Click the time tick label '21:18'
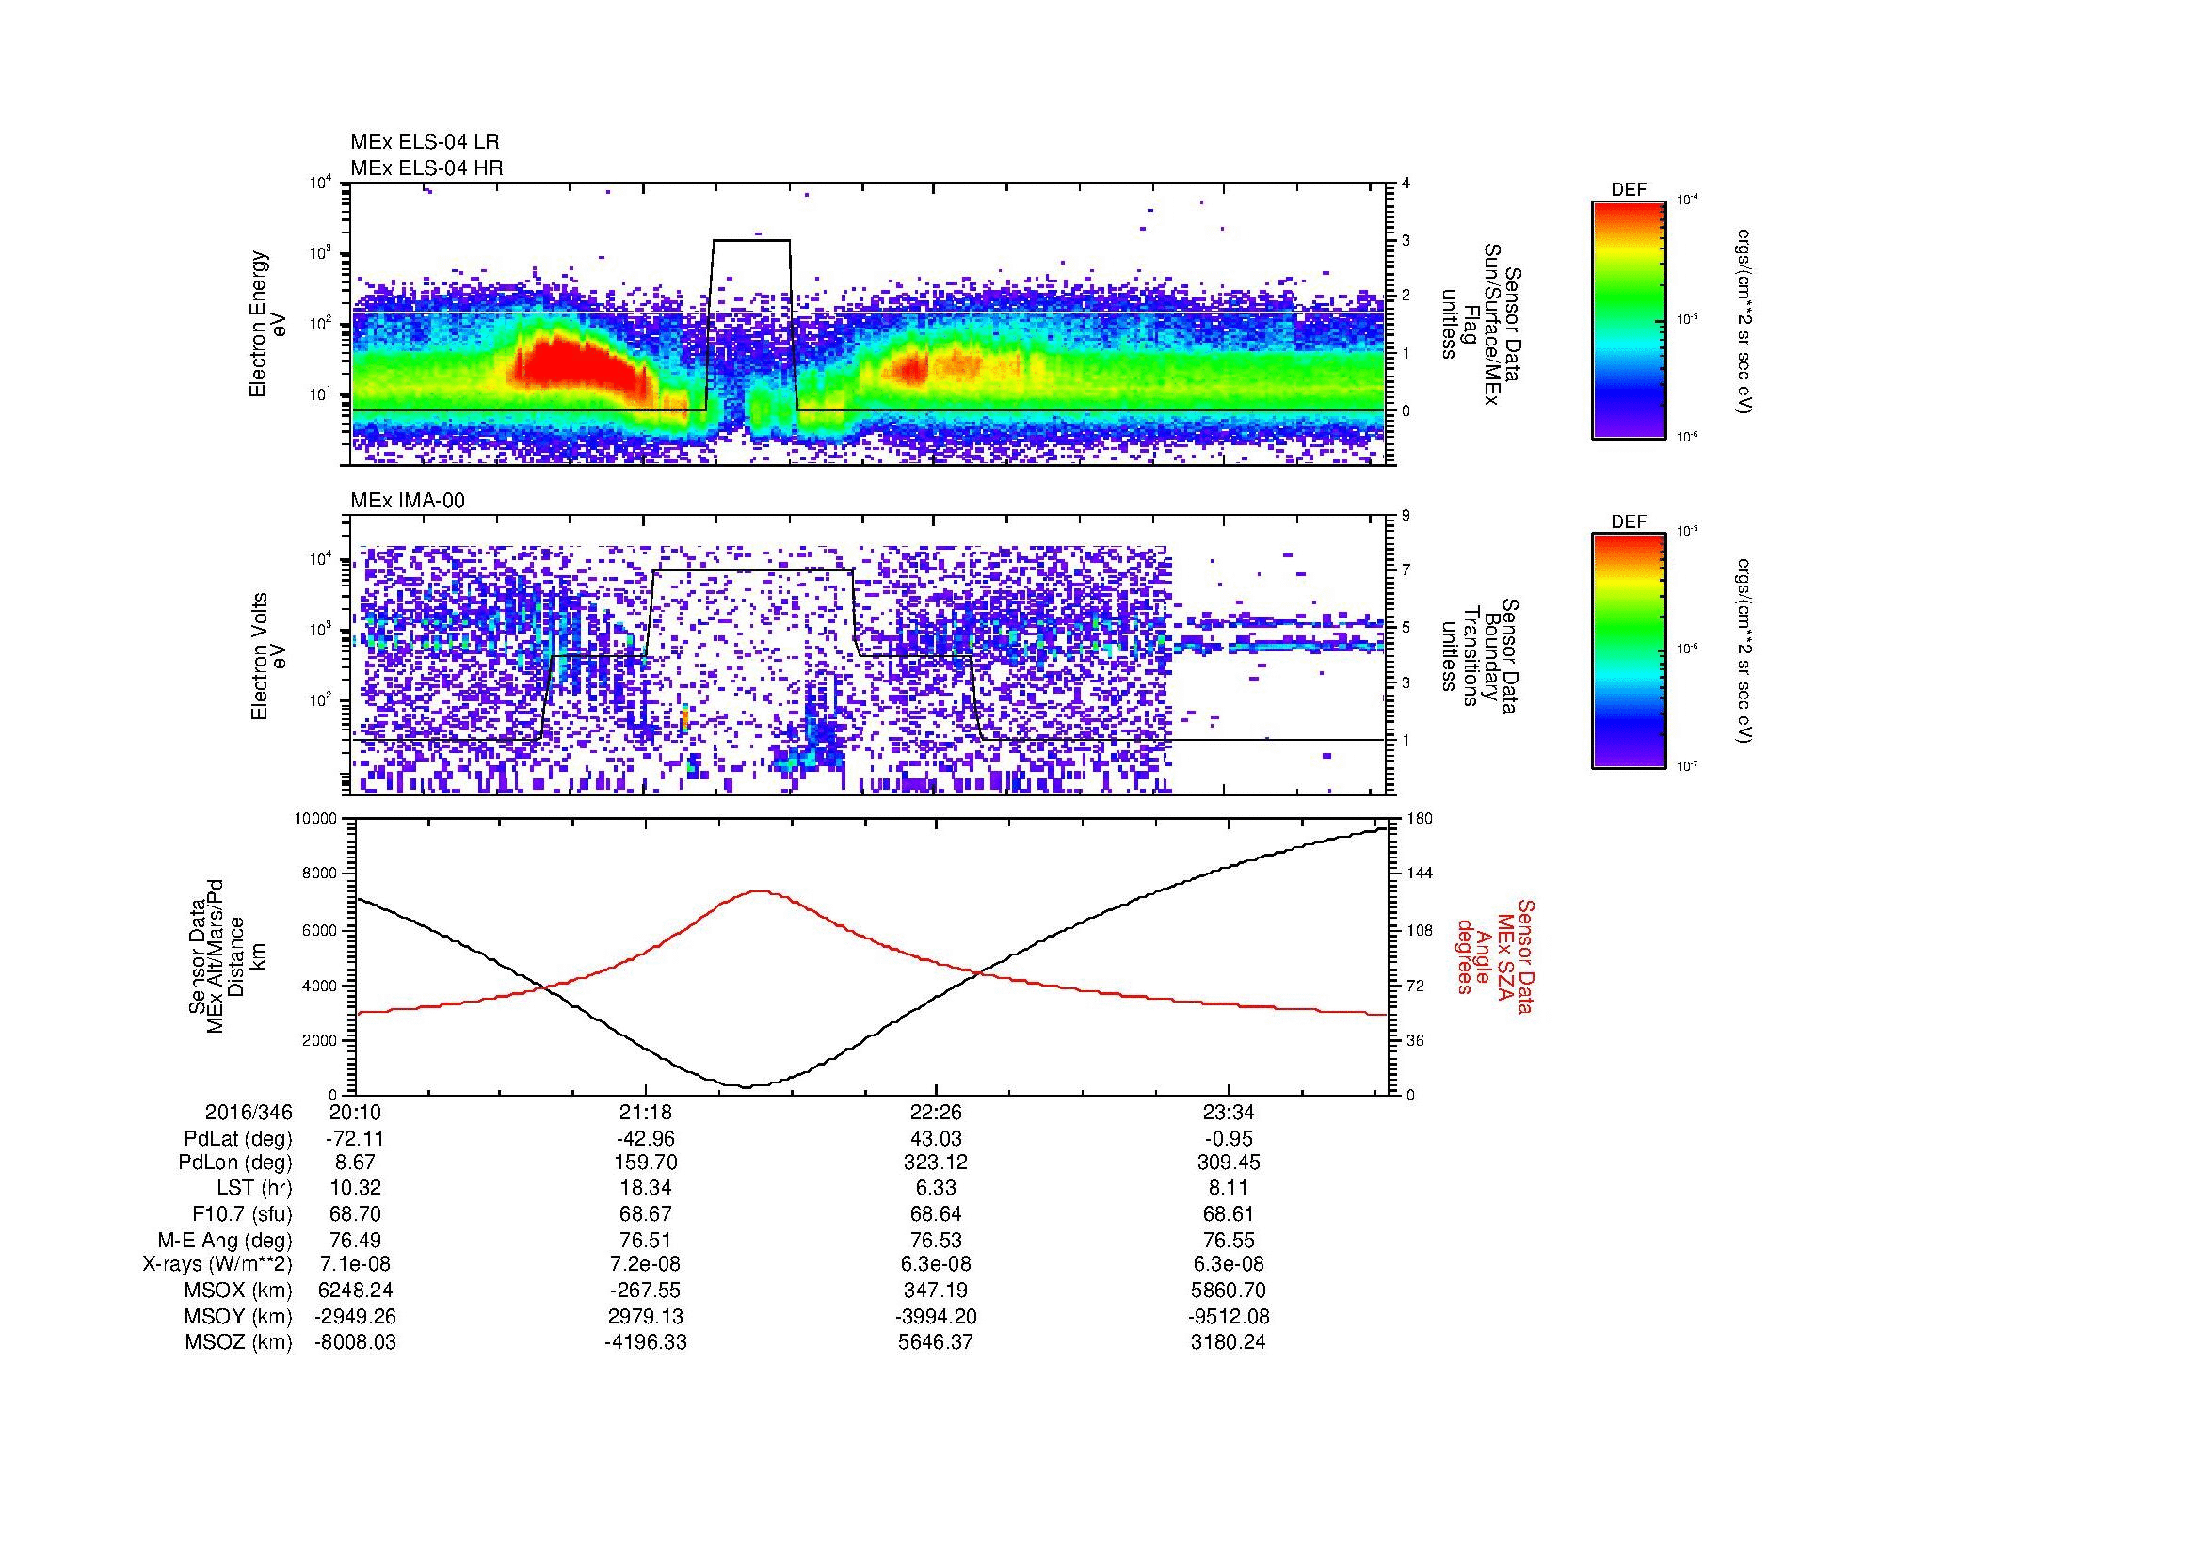The image size is (2202, 1556). coord(646,1113)
